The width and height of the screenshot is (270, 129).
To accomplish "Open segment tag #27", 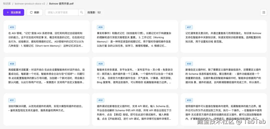I will pyautogui.click(x=189, y=27).
